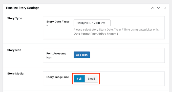The width and height of the screenshot is (172, 92).
Task: Click the Font Awesome Icon label
Action: (x=56, y=56)
